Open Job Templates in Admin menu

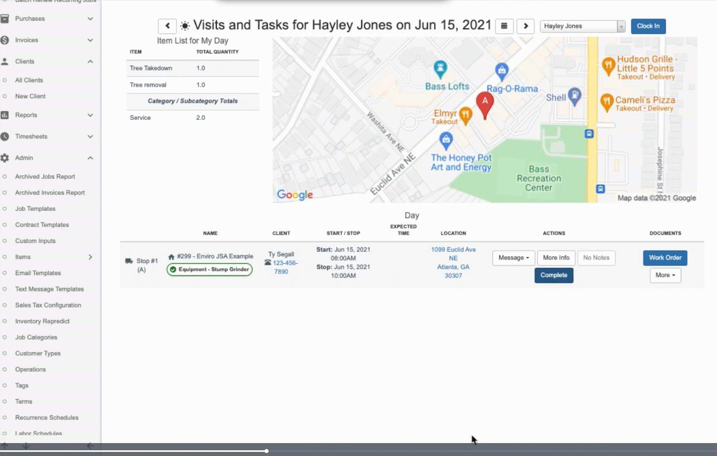tap(35, 209)
